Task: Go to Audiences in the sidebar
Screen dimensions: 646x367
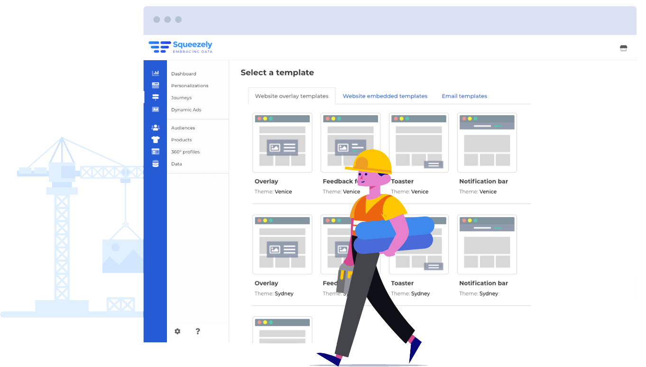Action: tap(183, 128)
